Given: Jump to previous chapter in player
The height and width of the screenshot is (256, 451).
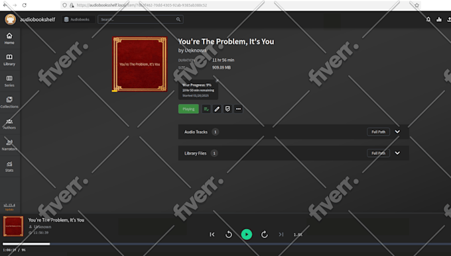Looking at the screenshot, I should (212, 234).
